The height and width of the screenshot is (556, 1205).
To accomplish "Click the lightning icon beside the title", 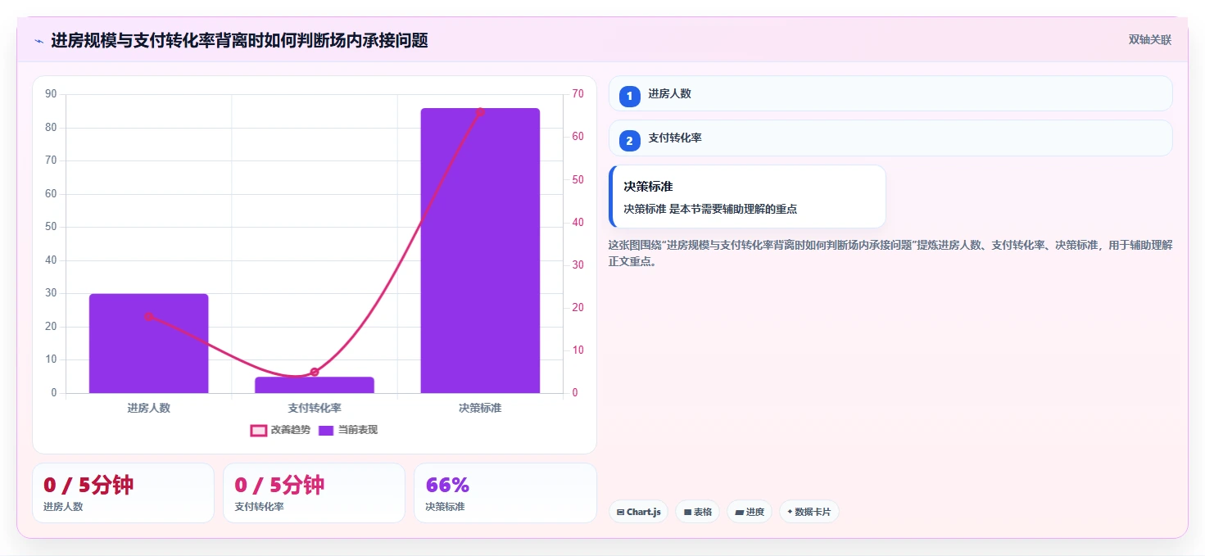I will 39,41.
